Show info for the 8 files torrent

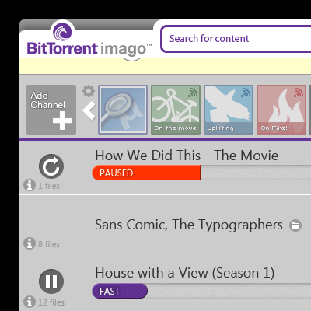(x=30, y=243)
